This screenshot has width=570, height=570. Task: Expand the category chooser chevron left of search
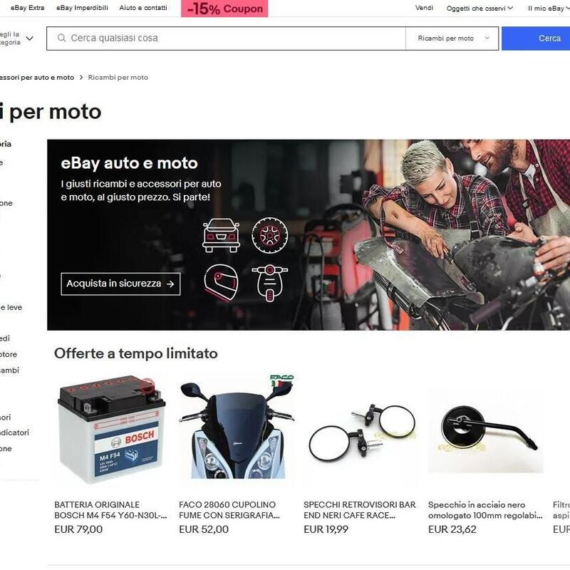tap(30, 38)
